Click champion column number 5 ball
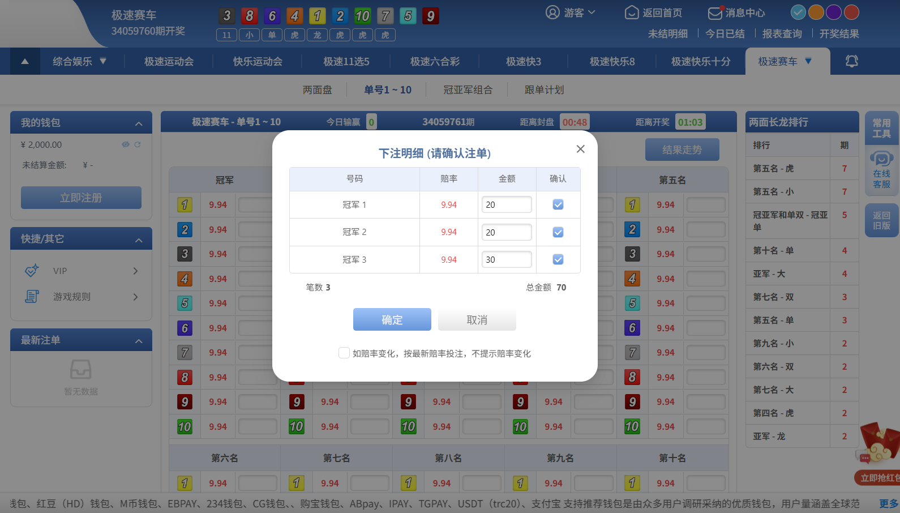The height and width of the screenshot is (513, 900). [x=185, y=303]
